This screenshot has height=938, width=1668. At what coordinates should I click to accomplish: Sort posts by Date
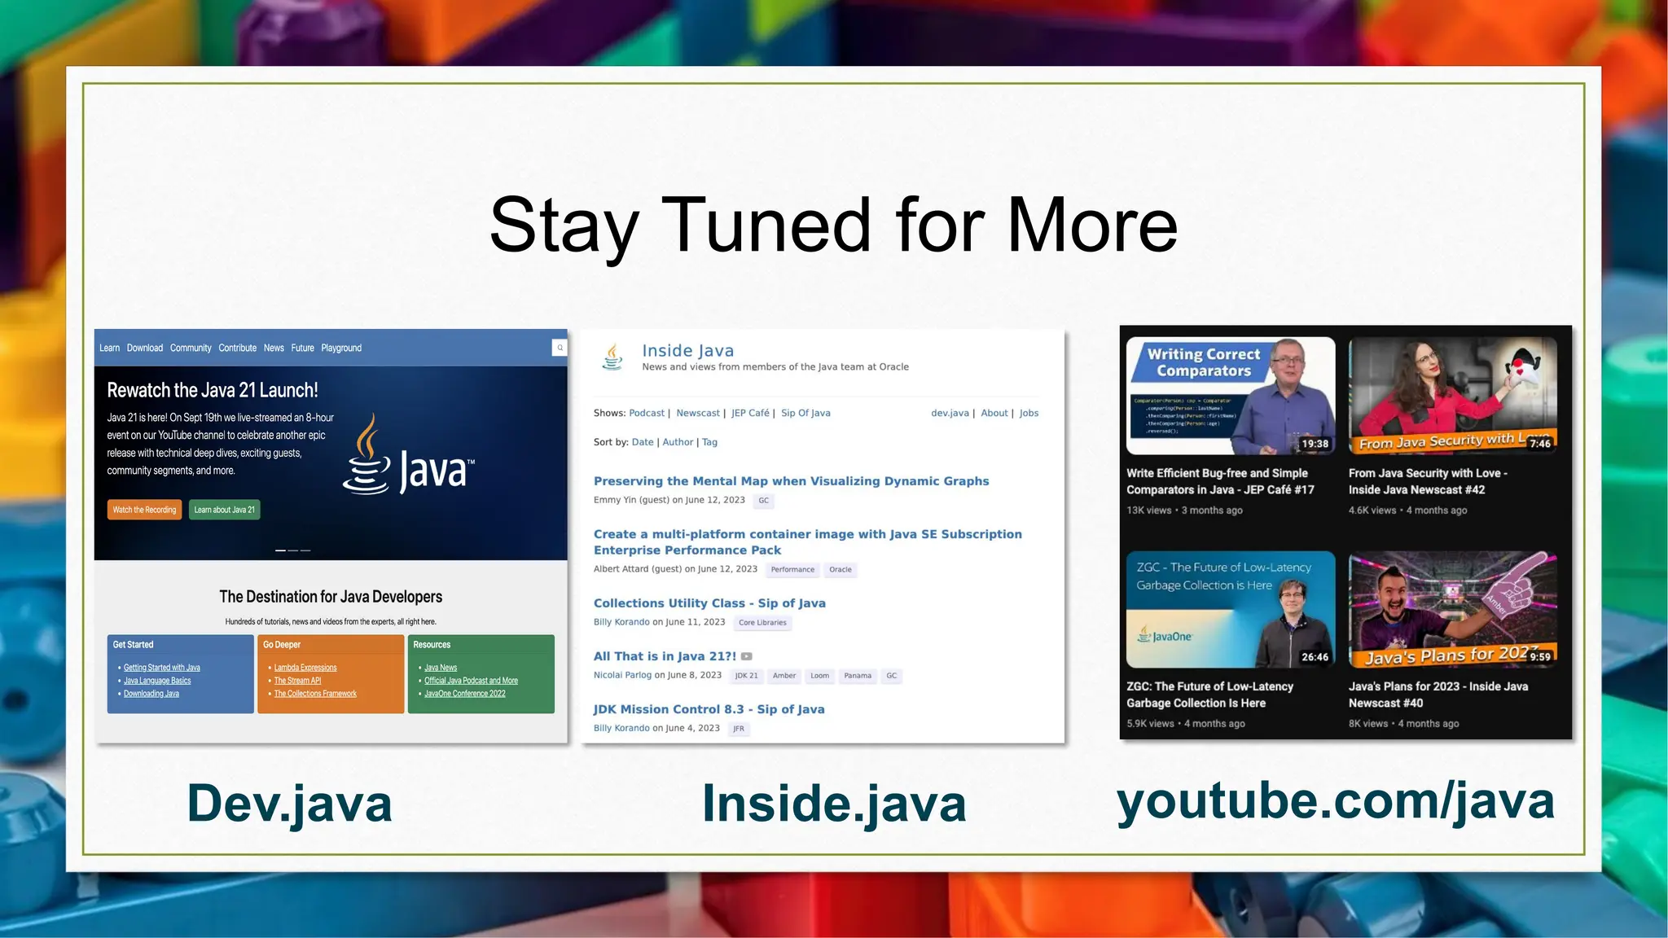(643, 442)
